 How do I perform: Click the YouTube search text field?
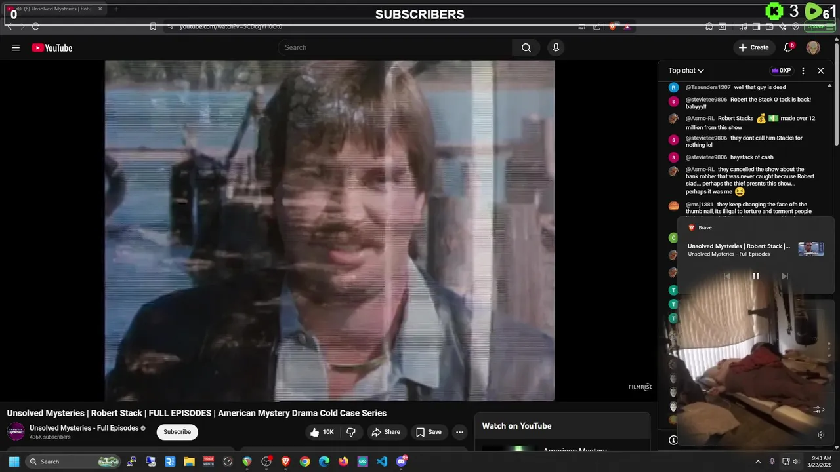pyautogui.click(x=396, y=47)
